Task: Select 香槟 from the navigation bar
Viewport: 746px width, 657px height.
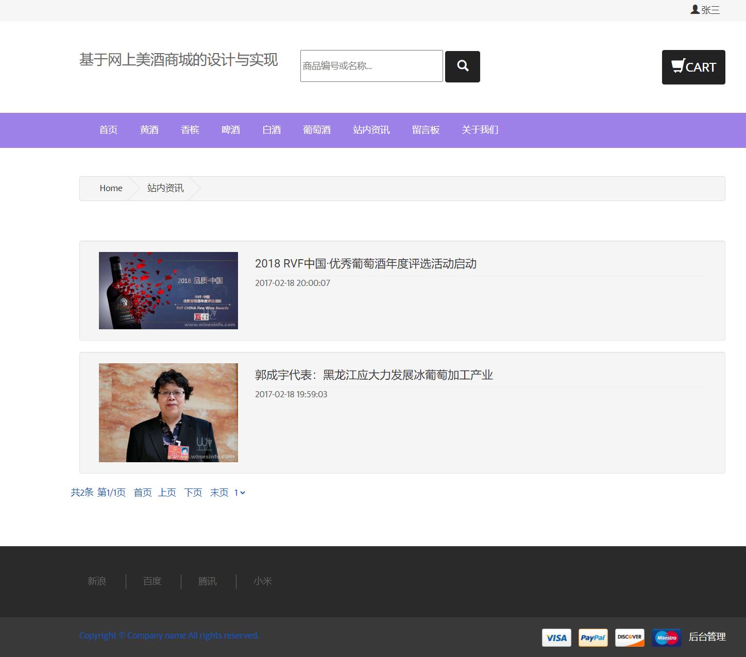Action: click(190, 130)
